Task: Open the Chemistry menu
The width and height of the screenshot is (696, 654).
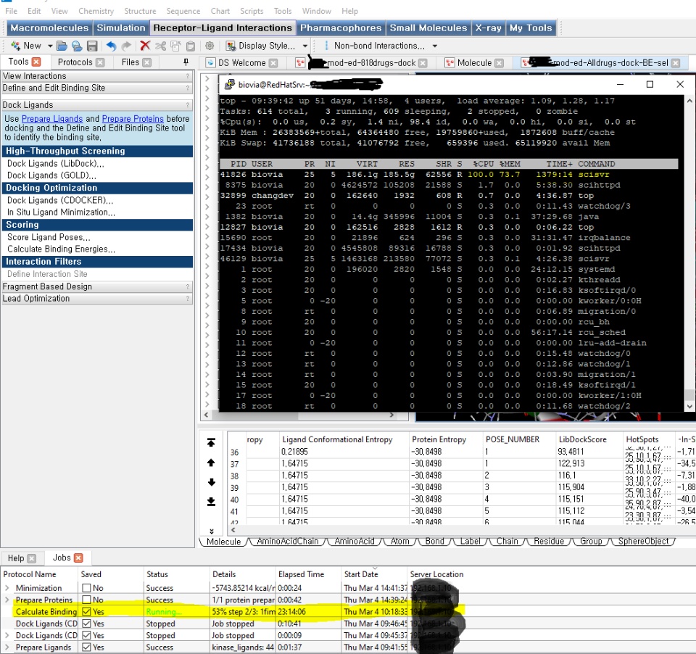Action: click(x=96, y=11)
